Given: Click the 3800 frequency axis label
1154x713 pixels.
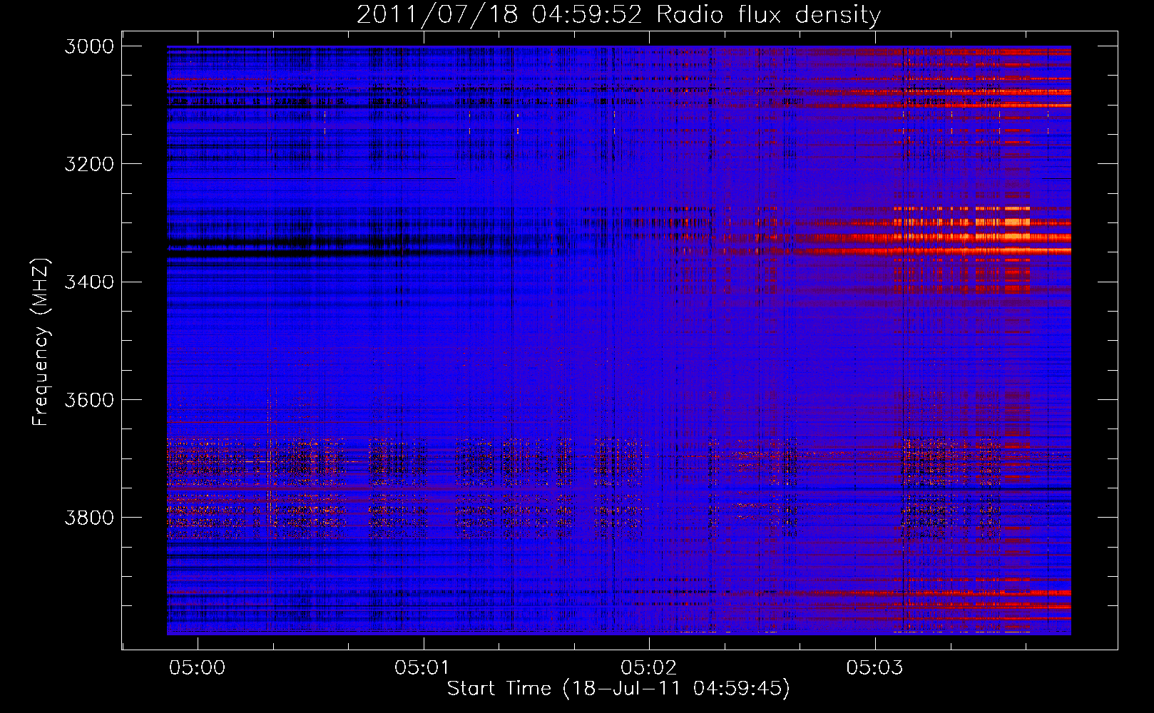Looking at the screenshot, I should pos(89,517).
